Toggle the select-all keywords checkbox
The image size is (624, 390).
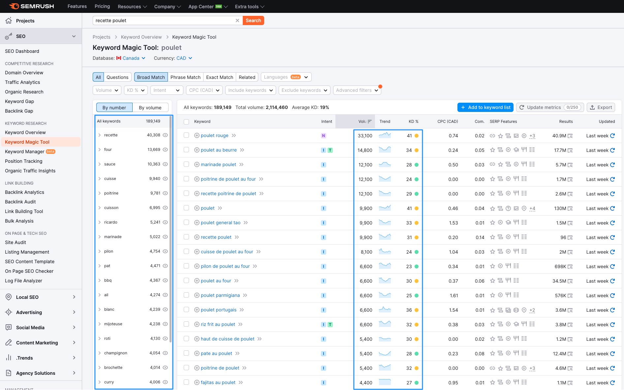186,122
